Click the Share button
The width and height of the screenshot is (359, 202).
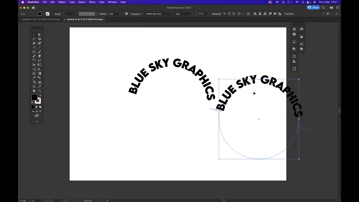point(313,8)
